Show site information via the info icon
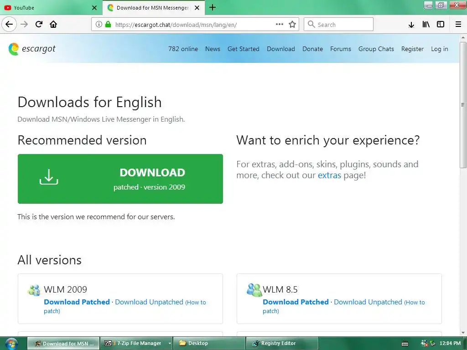Viewport: 467px width, 350px height. (x=99, y=25)
